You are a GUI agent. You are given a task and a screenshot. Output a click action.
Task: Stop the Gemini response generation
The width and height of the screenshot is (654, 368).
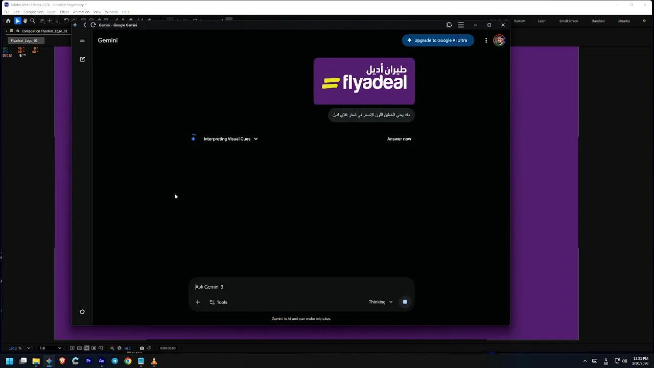405,302
